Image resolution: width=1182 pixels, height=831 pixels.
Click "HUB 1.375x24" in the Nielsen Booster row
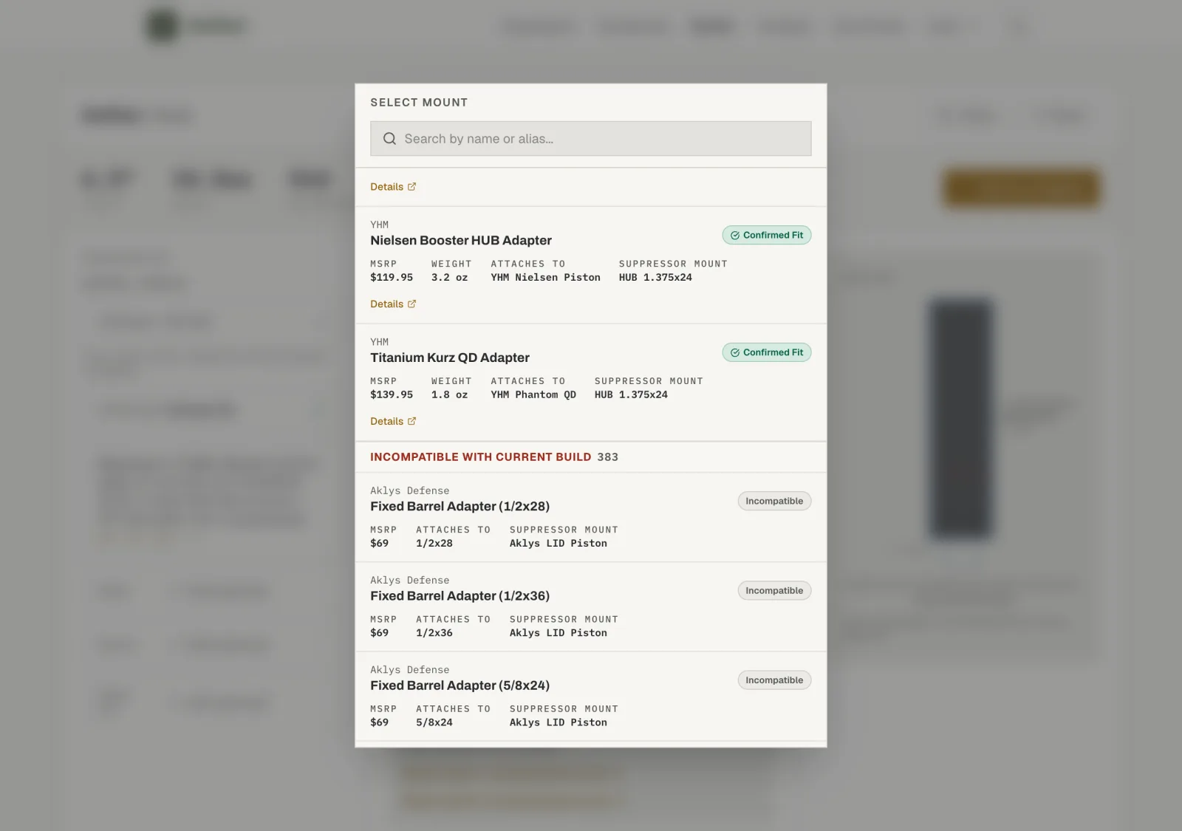(656, 278)
